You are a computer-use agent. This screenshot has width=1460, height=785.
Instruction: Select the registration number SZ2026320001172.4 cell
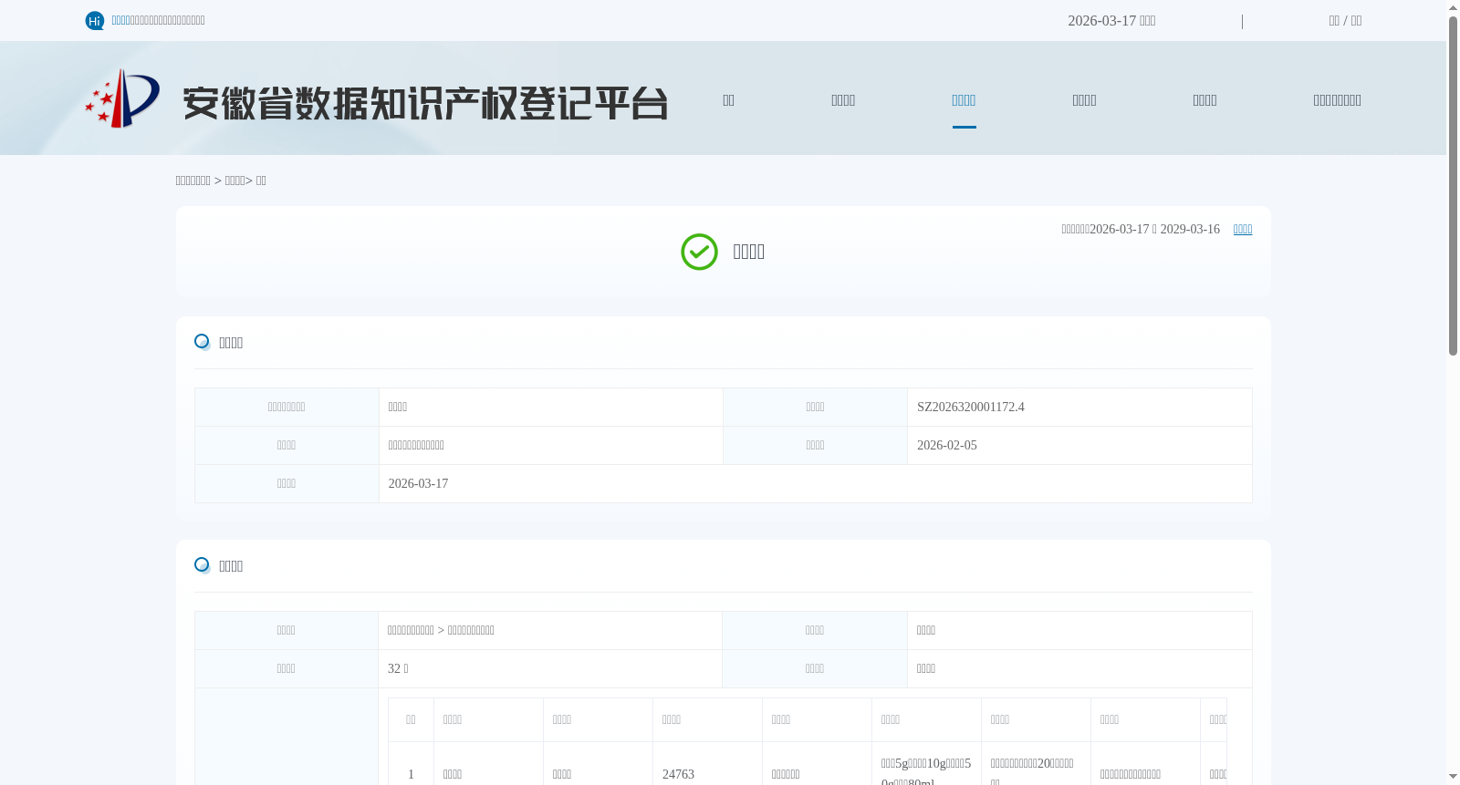click(x=1079, y=408)
